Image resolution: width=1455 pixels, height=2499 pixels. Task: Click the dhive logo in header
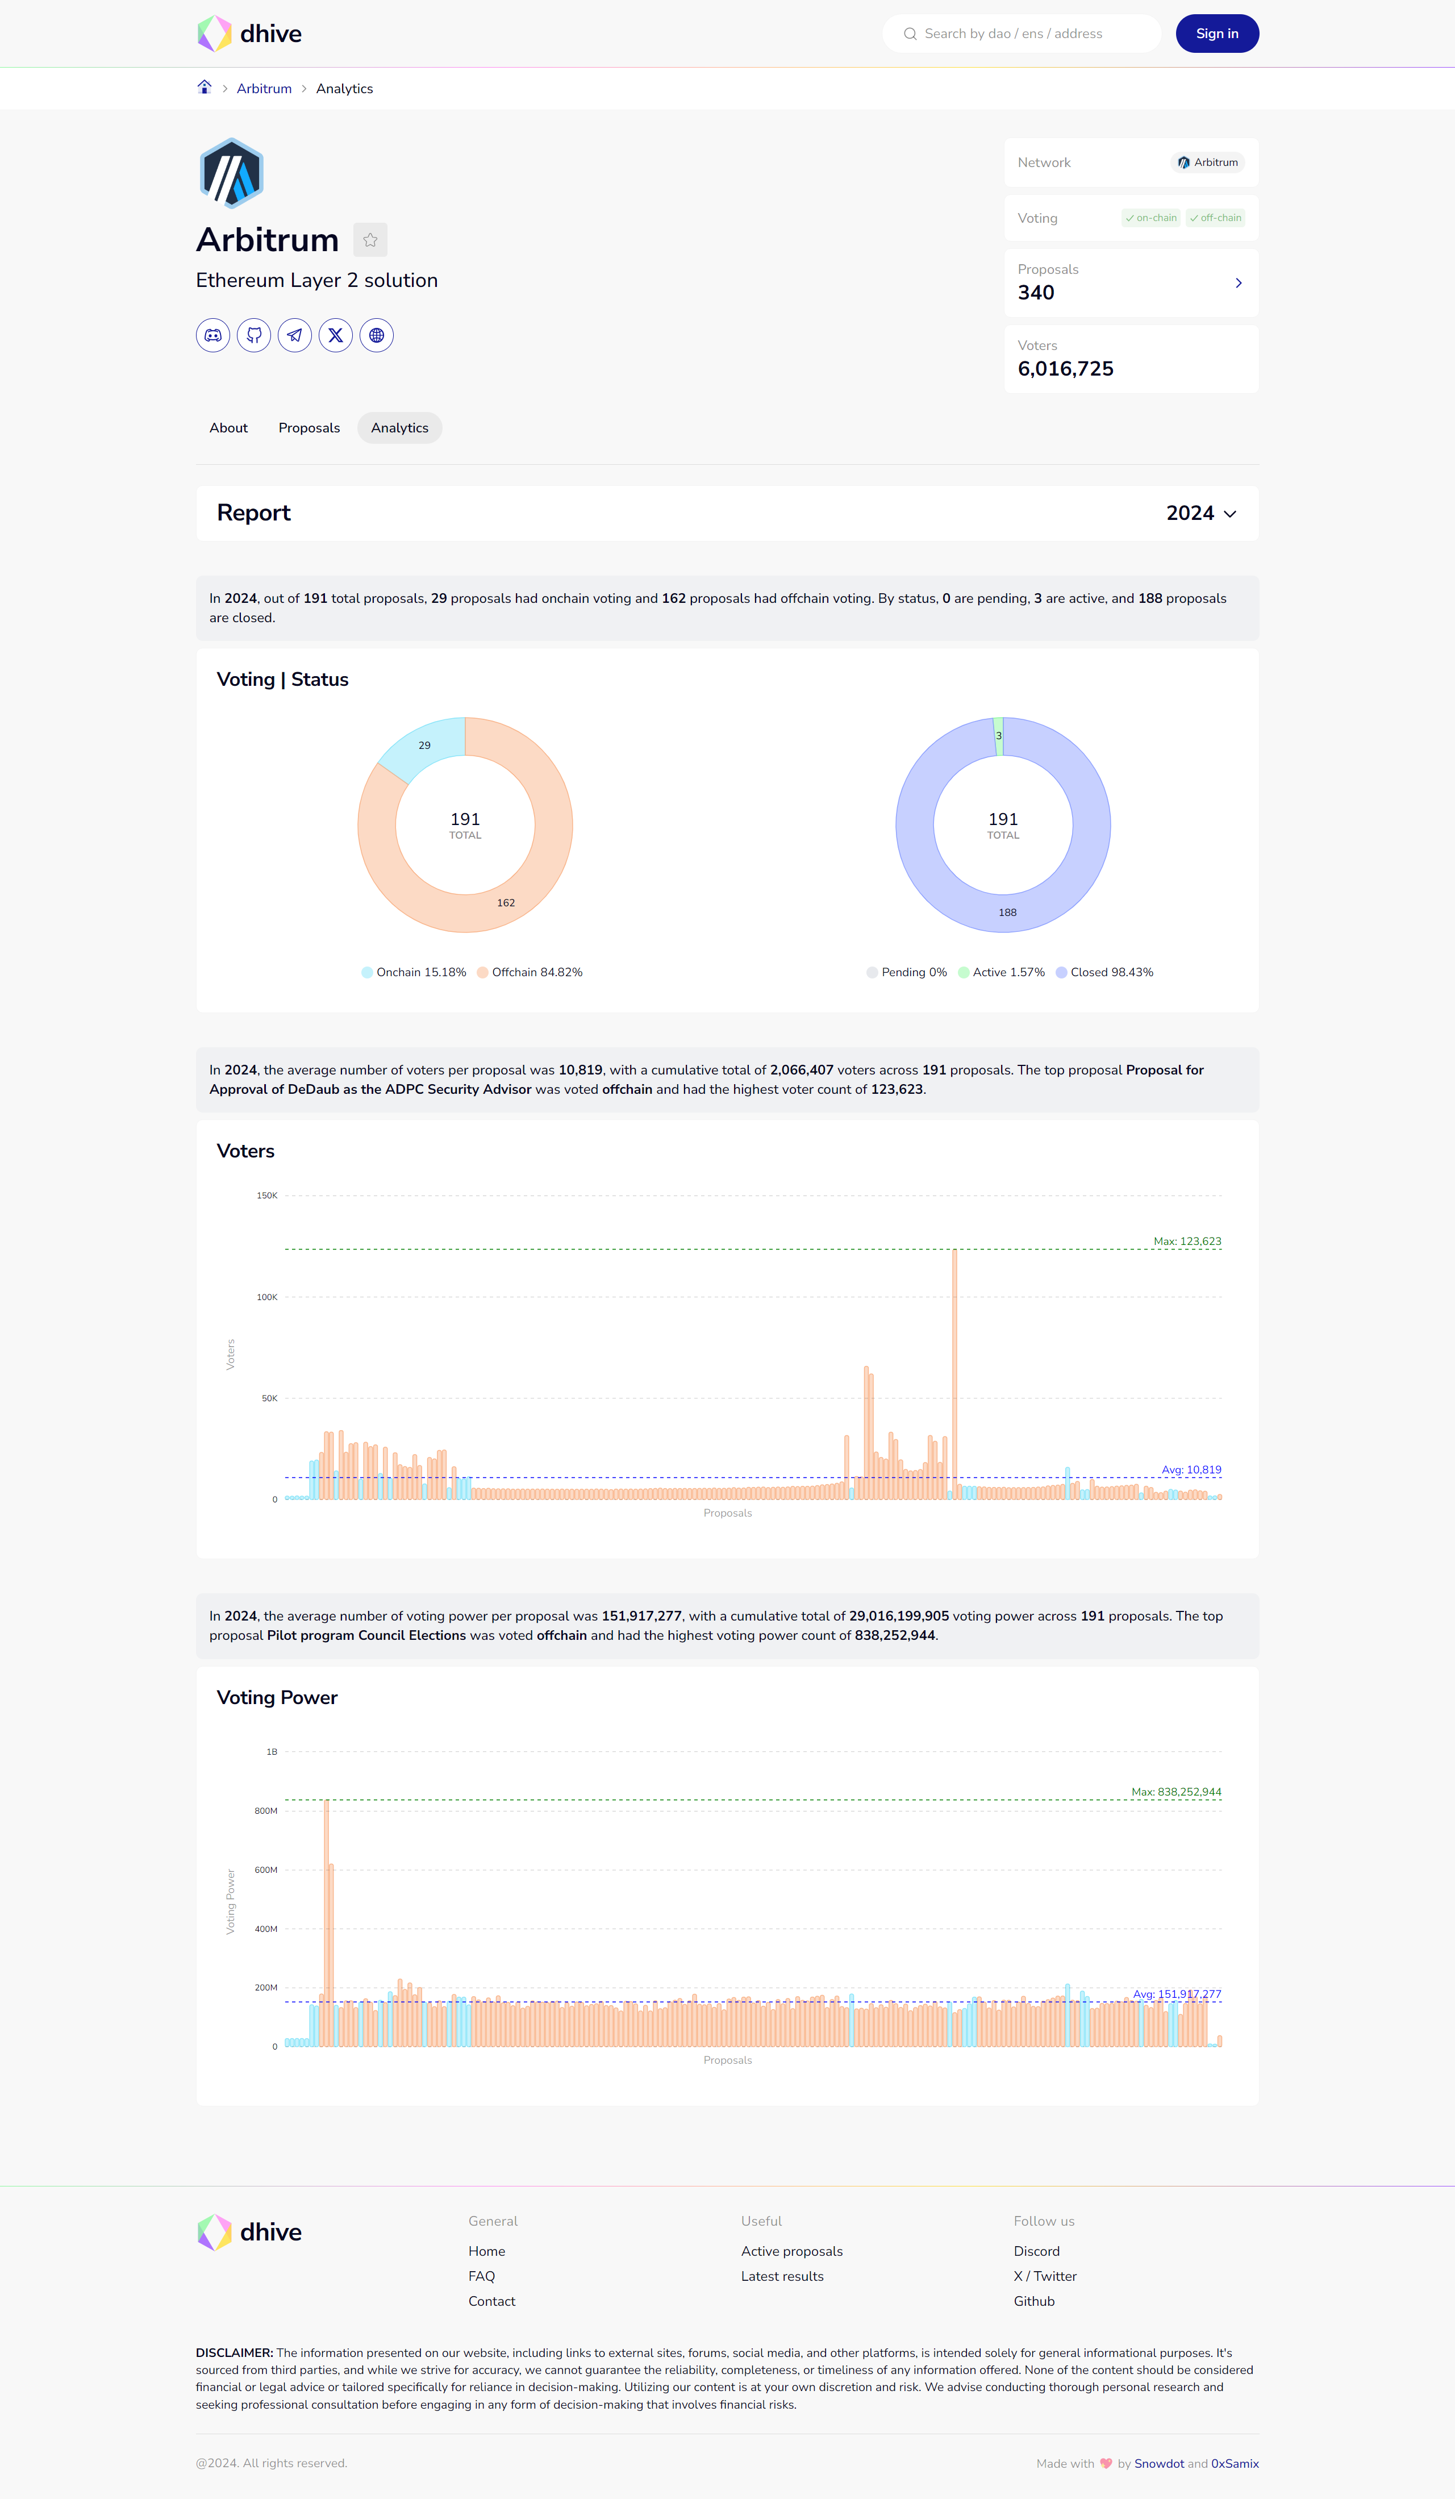[x=249, y=34]
